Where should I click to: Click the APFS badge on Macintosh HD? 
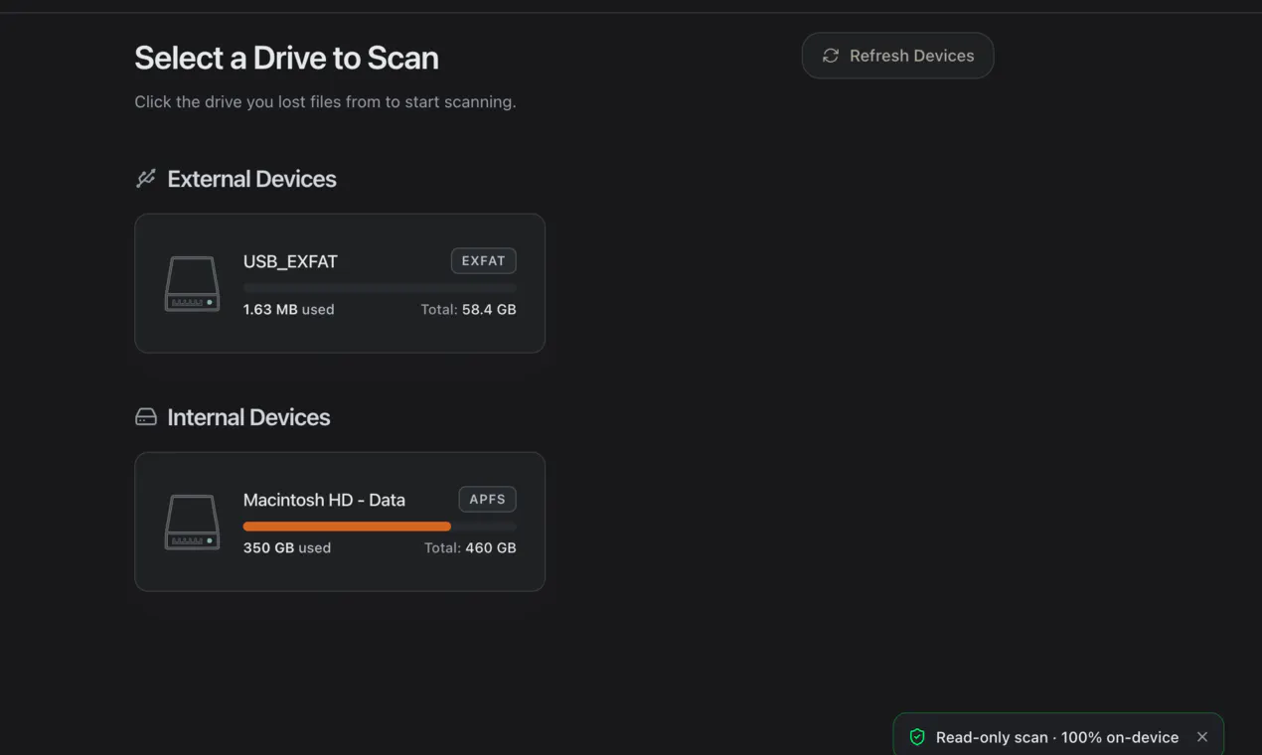(487, 500)
